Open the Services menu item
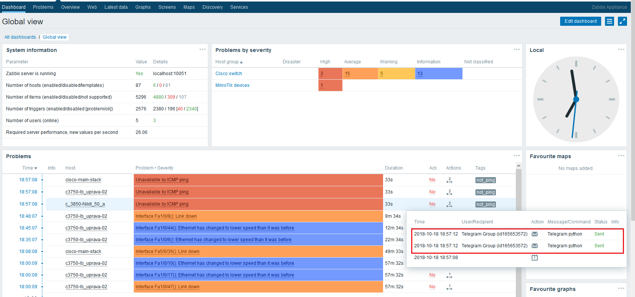Screen dimensions: 635x297 pyautogui.click(x=239, y=7)
